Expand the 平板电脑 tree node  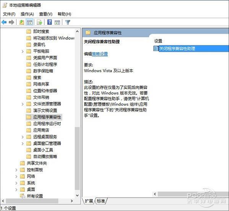23,51
